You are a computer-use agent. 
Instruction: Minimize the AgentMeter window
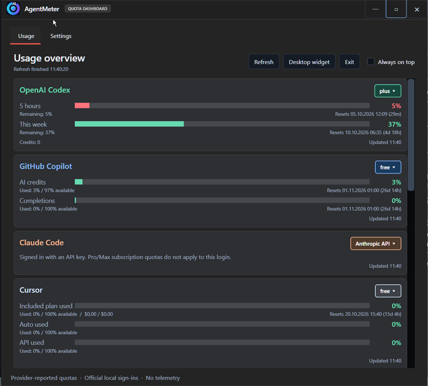[x=376, y=9]
